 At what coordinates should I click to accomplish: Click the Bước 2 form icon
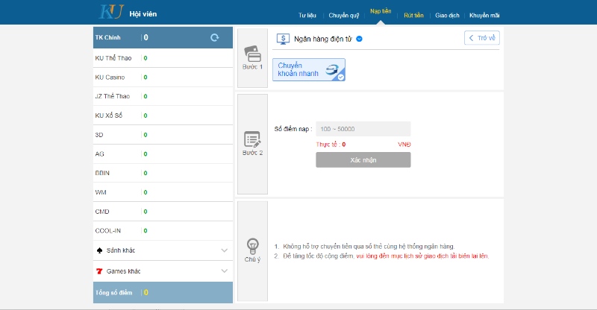(x=252, y=139)
